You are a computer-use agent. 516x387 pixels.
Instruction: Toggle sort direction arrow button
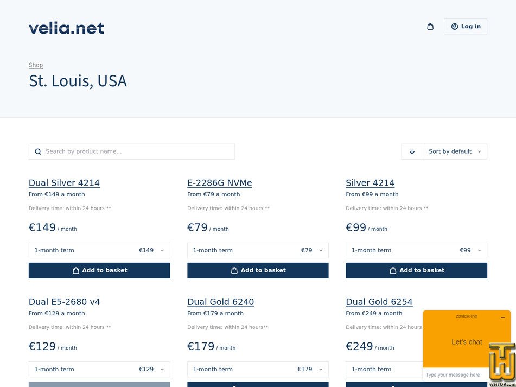(x=412, y=152)
